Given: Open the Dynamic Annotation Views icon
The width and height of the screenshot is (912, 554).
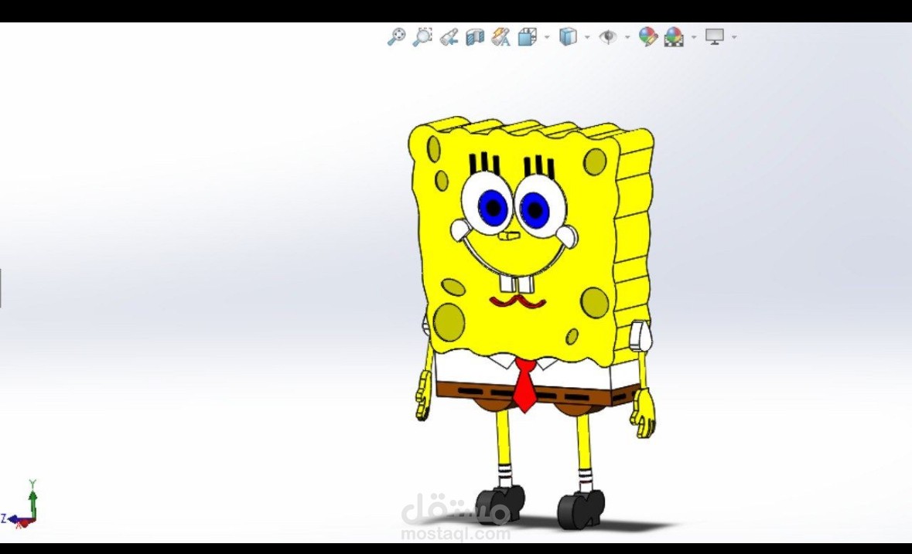Looking at the screenshot, I should (500, 37).
